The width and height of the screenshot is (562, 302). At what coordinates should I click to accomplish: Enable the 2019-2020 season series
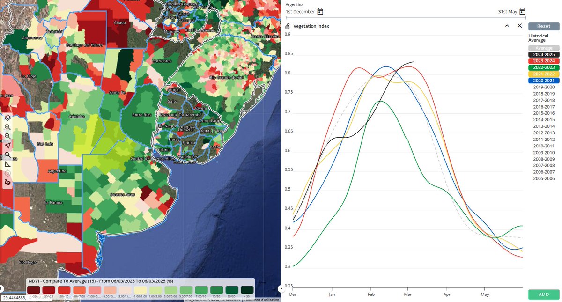(x=544, y=88)
